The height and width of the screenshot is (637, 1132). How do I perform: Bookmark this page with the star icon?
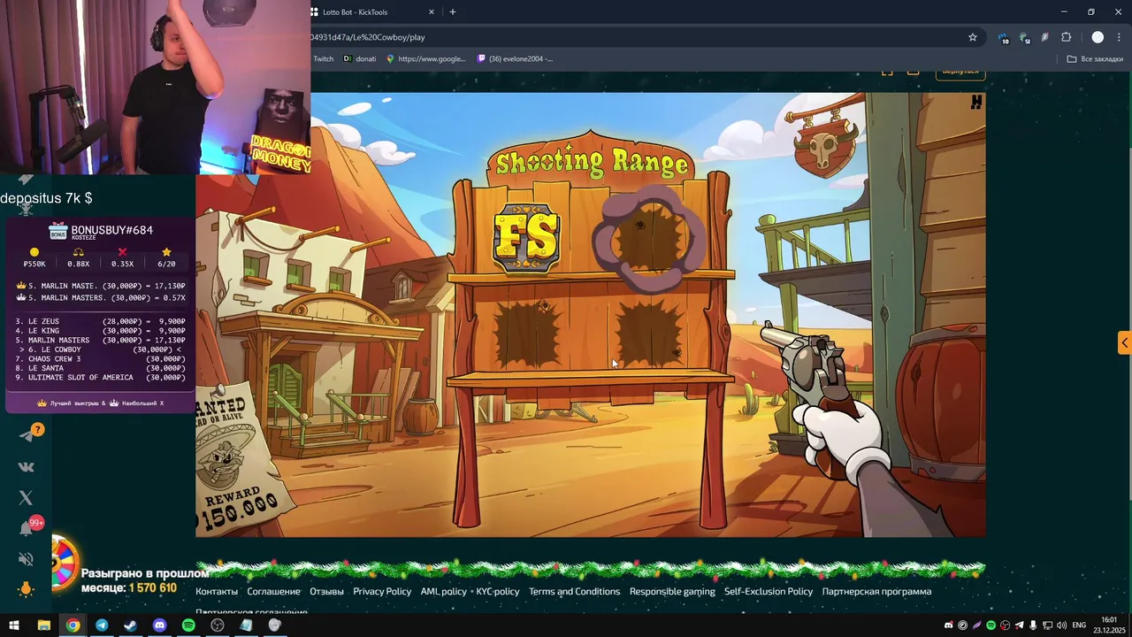coord(973,37)
